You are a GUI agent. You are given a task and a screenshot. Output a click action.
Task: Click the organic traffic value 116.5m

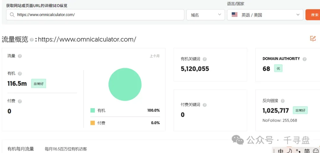pyautogui.click(x=17, y=83)
